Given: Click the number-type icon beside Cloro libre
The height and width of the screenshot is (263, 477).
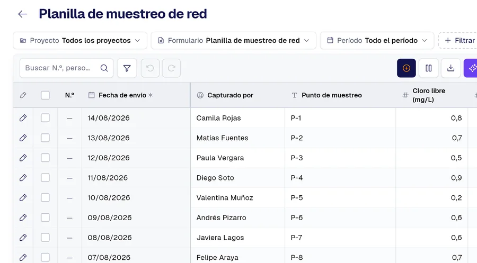Looking at the screenshot, I should coord(405,95).
